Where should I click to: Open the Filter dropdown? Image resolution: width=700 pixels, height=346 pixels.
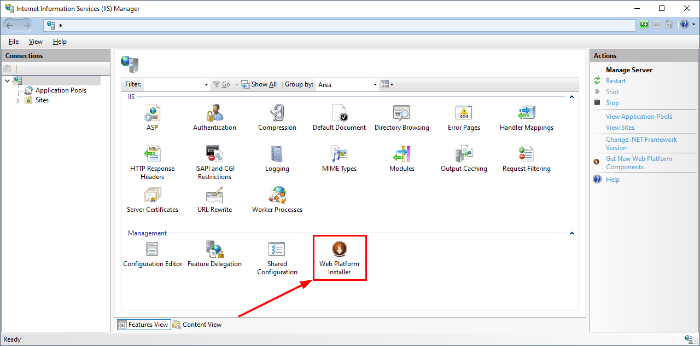(x=206, y=85)
